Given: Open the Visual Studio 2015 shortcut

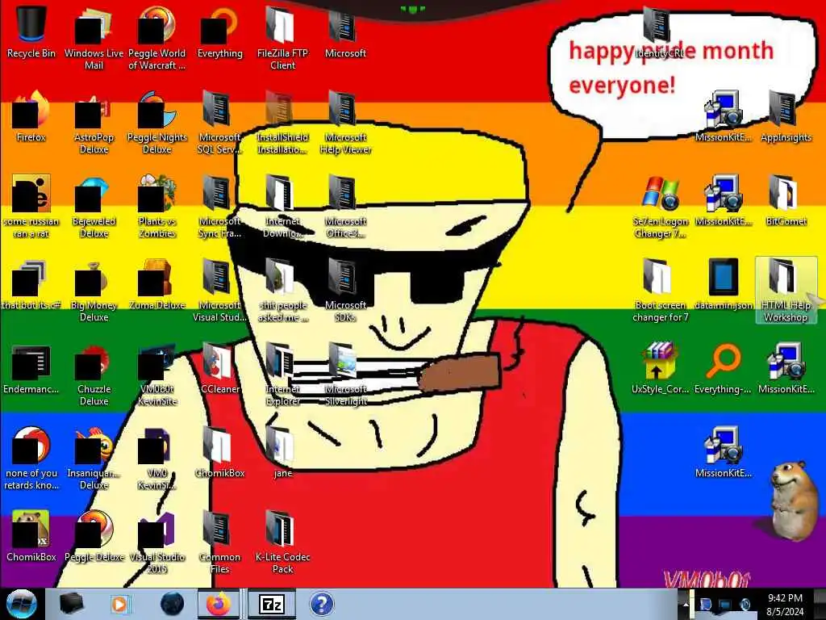Looking at the screenshot, I should coord(157,542).
